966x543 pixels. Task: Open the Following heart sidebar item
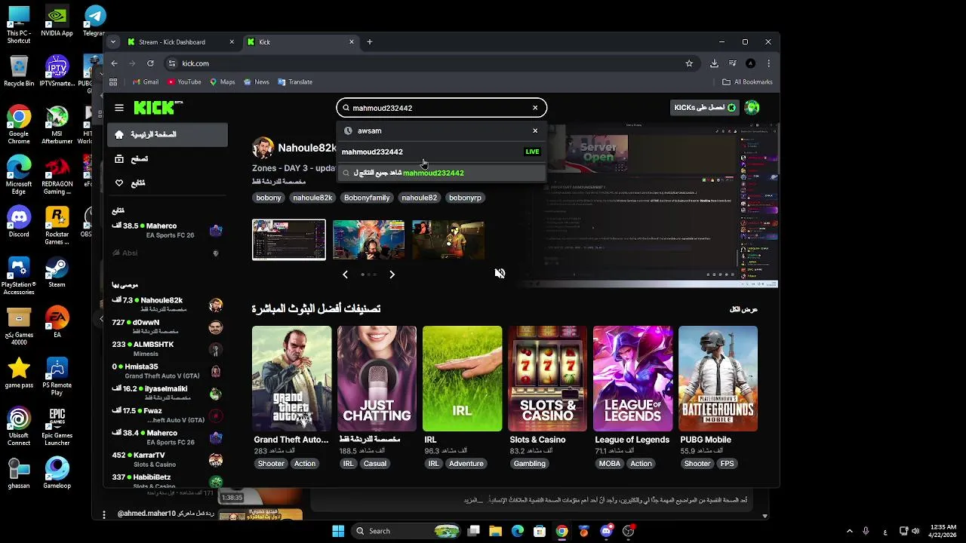[168, 183]
